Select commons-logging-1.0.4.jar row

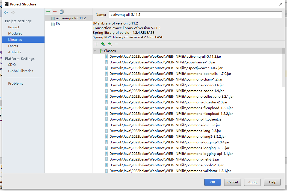(187, 142)
